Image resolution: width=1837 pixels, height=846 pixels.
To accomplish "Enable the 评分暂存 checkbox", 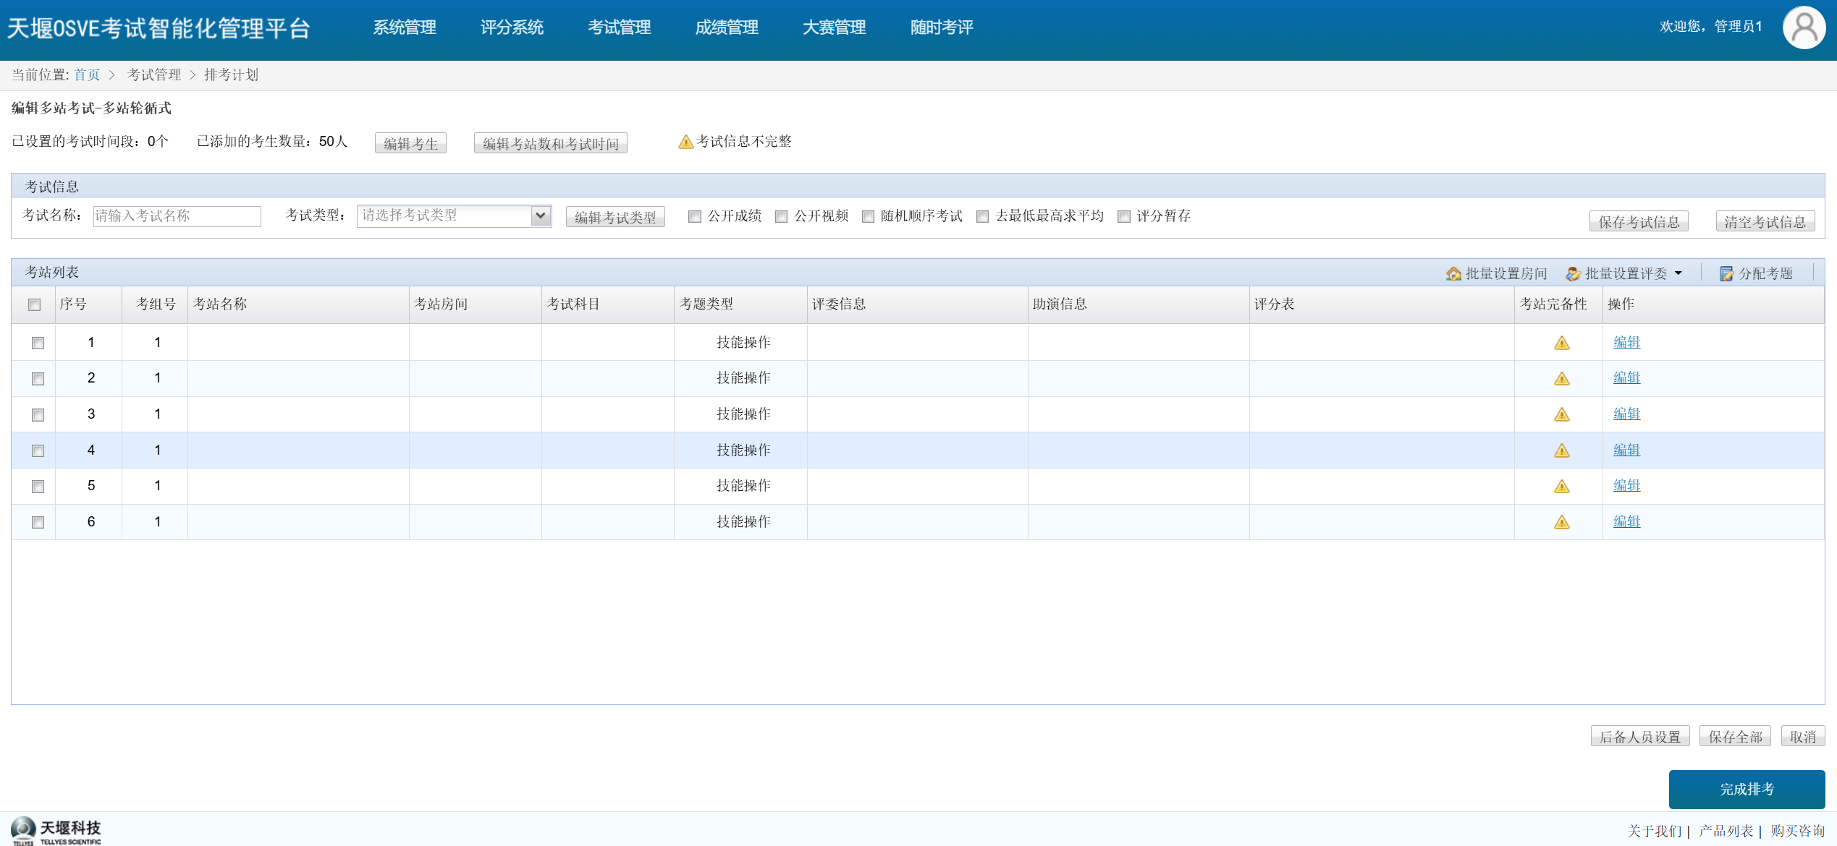I will click(x=1124, y=216).
